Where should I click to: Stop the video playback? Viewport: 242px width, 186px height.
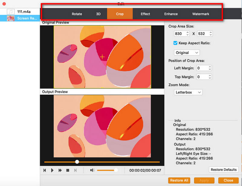point(68,171)
